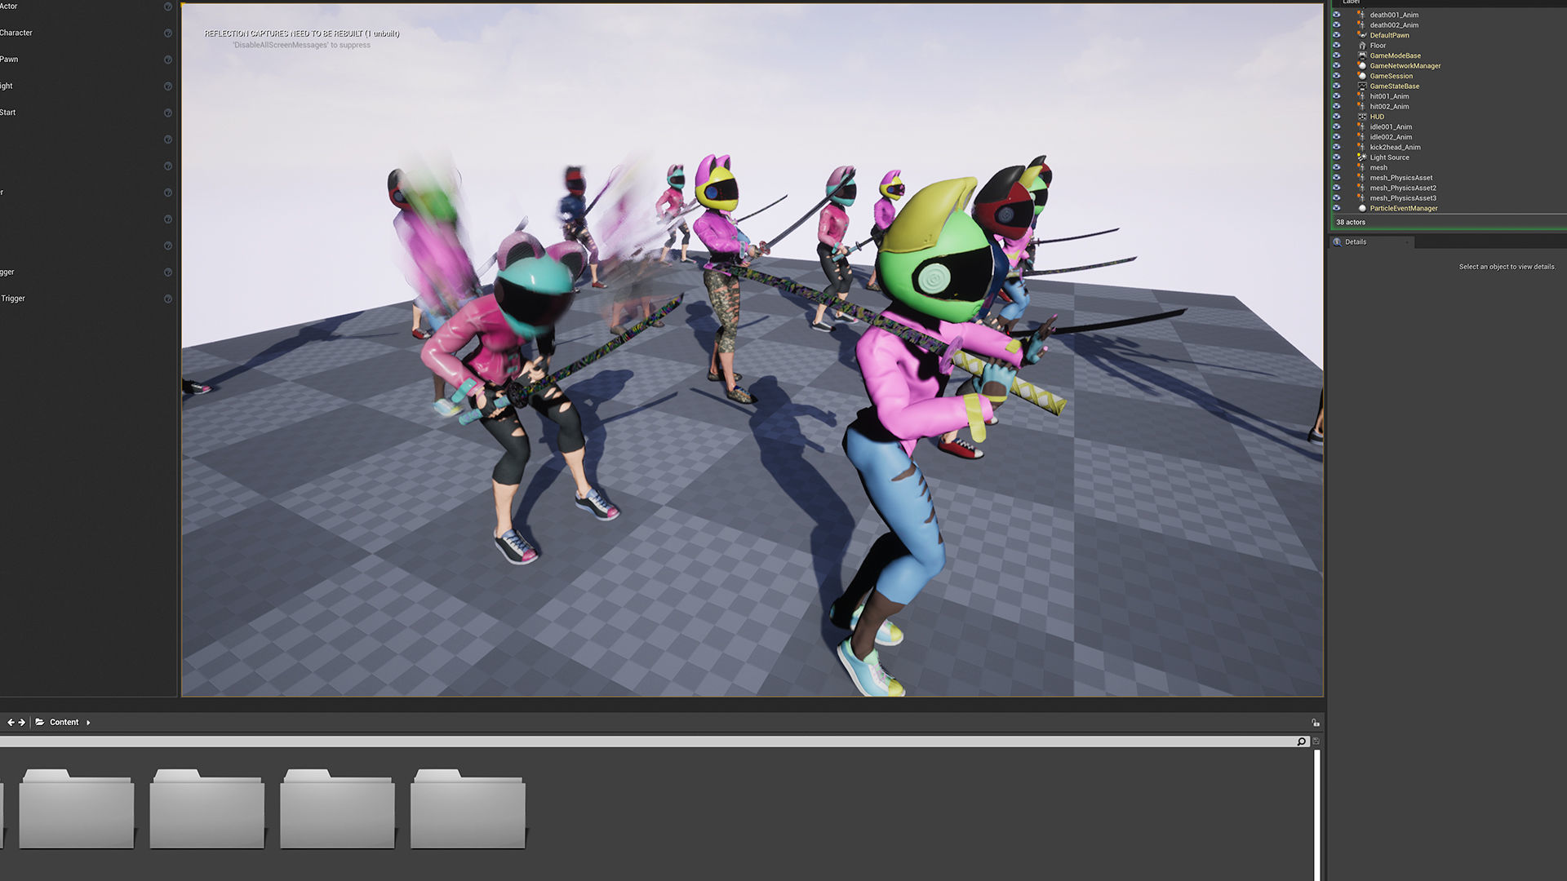
Task: Click 'Select an object to view details' text
Action: coord(1507,267)
